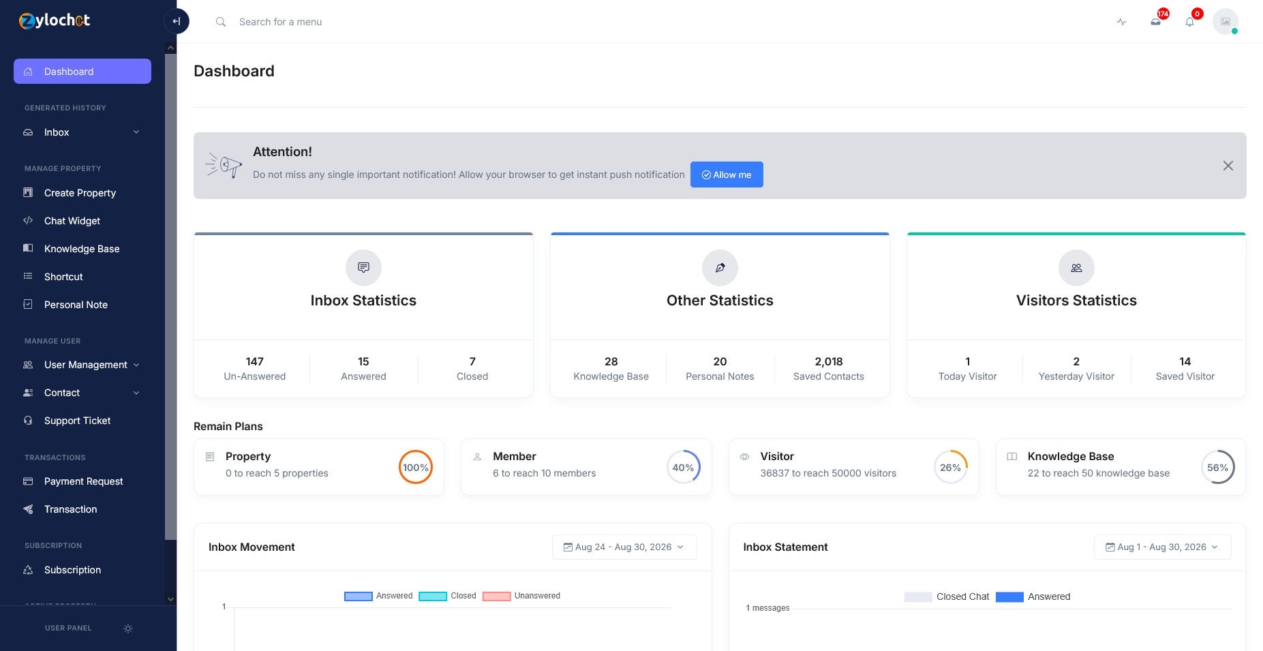Expand the Inbox sidebar menu
The width and height of the screenshot is (1263, 651).
[82, 132]
